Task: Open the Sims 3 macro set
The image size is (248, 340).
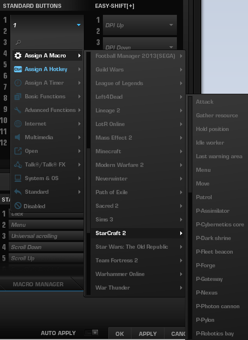Action: (137, 219)
